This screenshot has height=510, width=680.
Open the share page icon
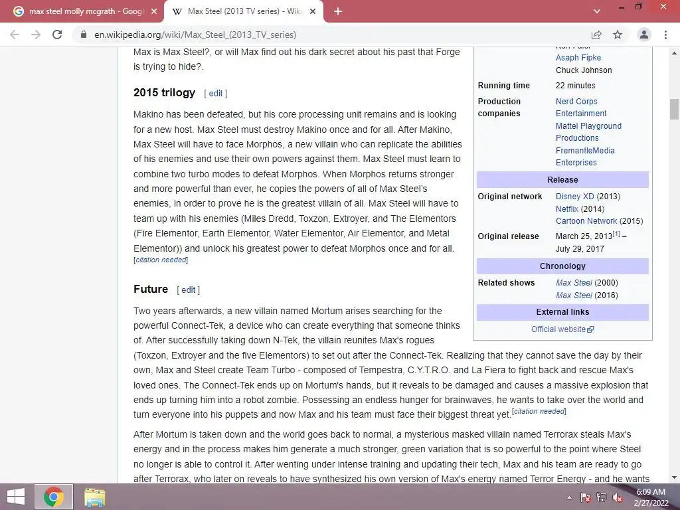(x=596, y=35)
